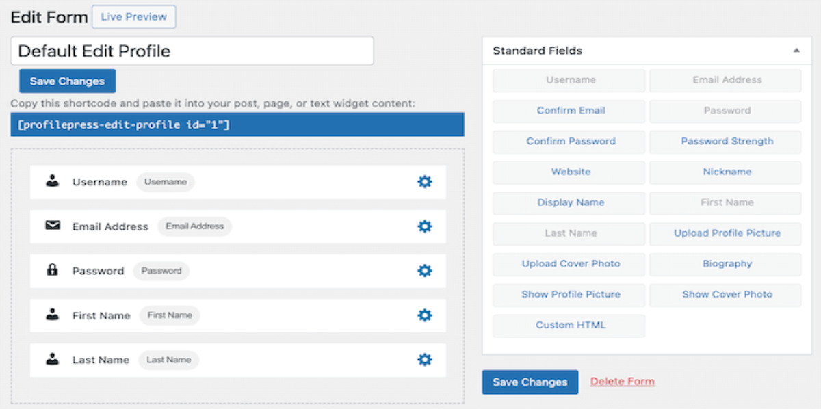Viewport: 821px width, 409px height.
Task: Click the person icon on Username row
Action: pyautogui.click(x=52, y=181)
